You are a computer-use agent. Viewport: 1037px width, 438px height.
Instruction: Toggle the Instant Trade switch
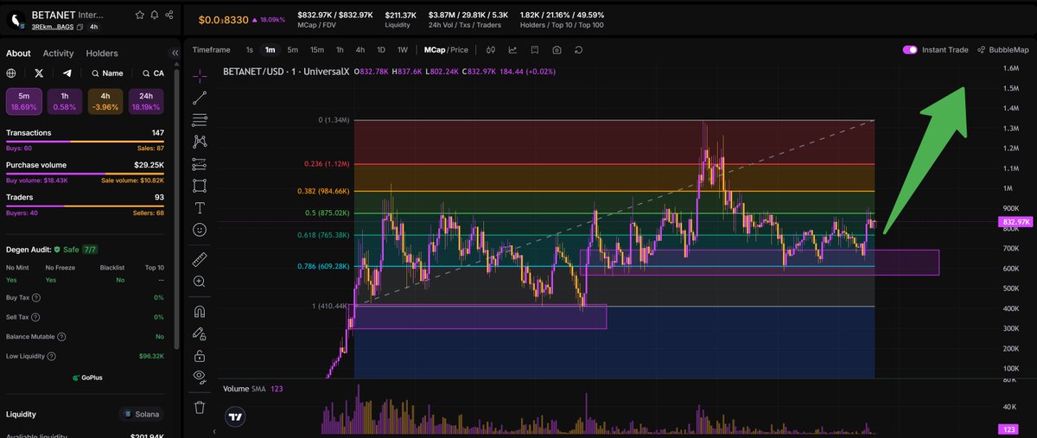click(x=910, y=49)
